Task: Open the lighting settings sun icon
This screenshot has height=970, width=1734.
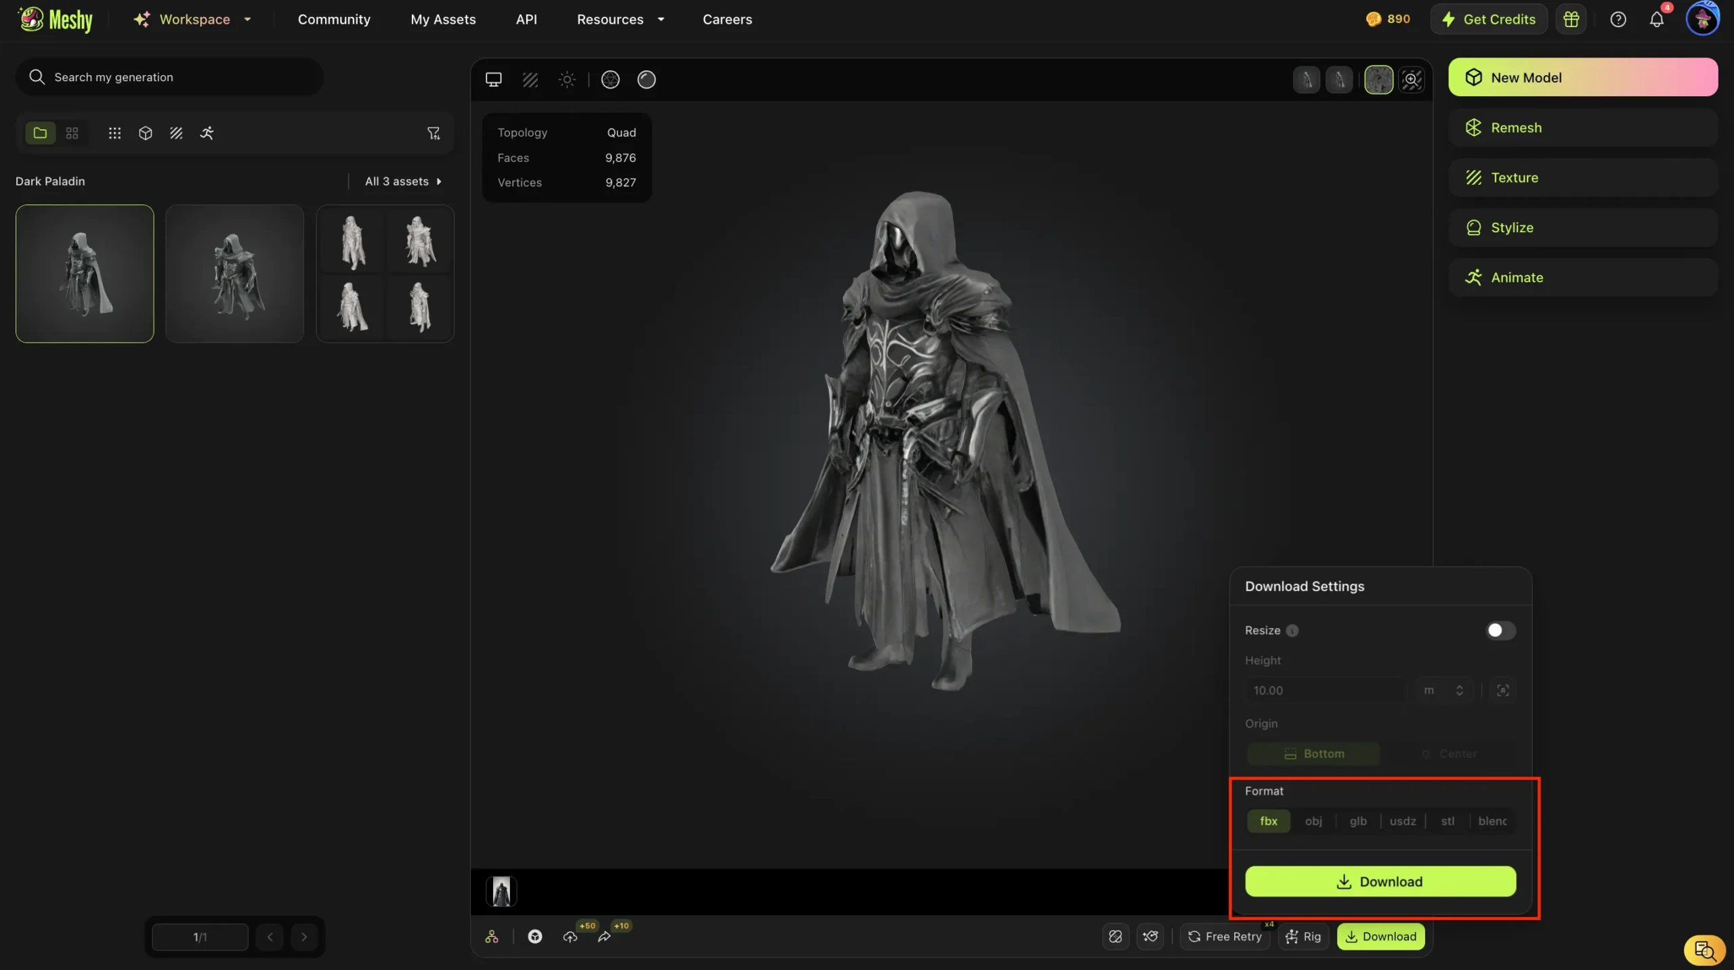Action: (x=567, y=79)
